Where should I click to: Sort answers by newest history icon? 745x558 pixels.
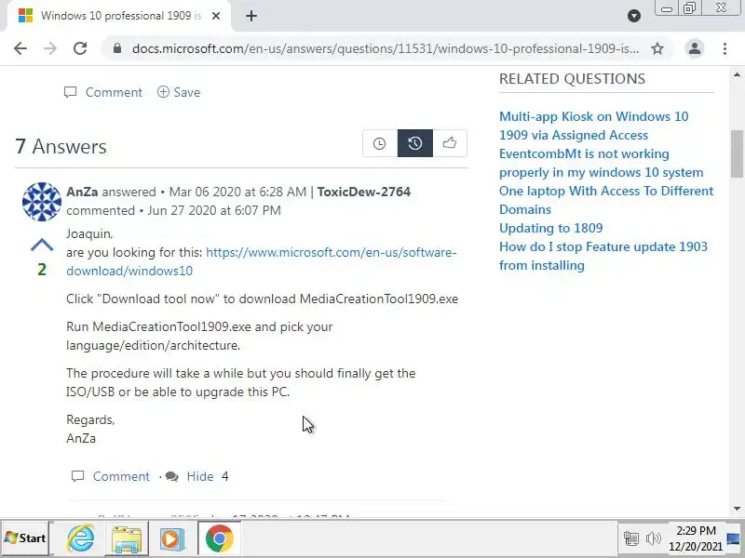(414, 143)
